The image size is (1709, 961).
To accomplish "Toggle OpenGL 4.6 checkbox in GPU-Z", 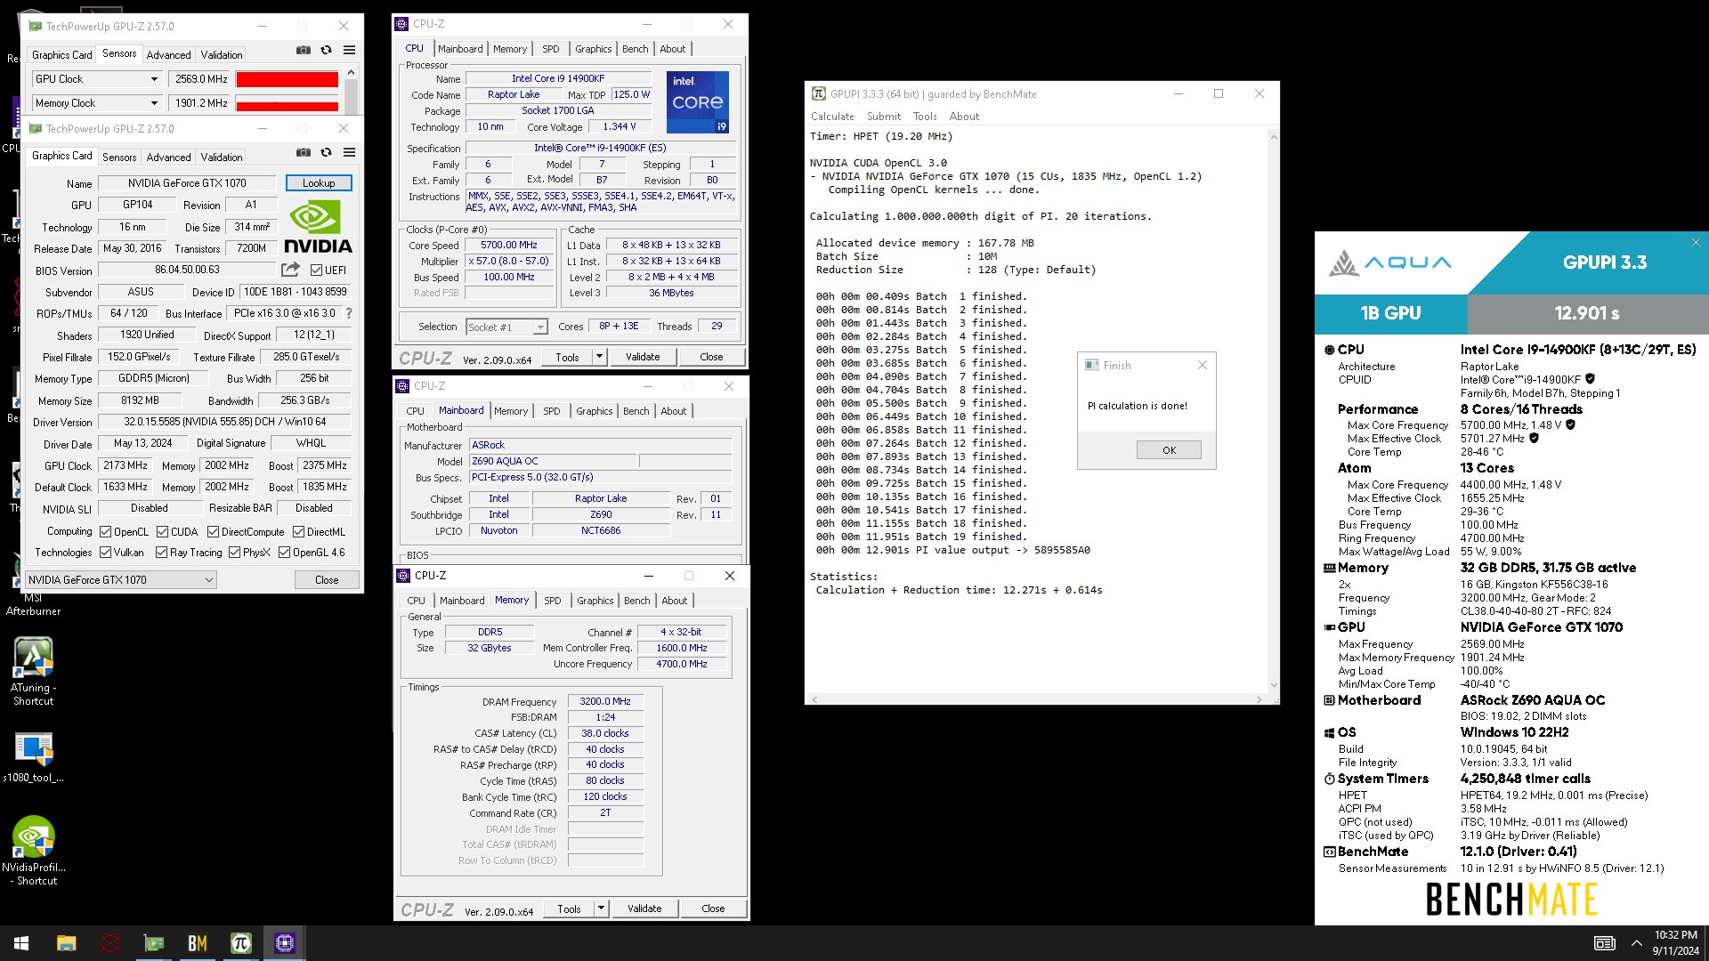I will click(284, 553).
